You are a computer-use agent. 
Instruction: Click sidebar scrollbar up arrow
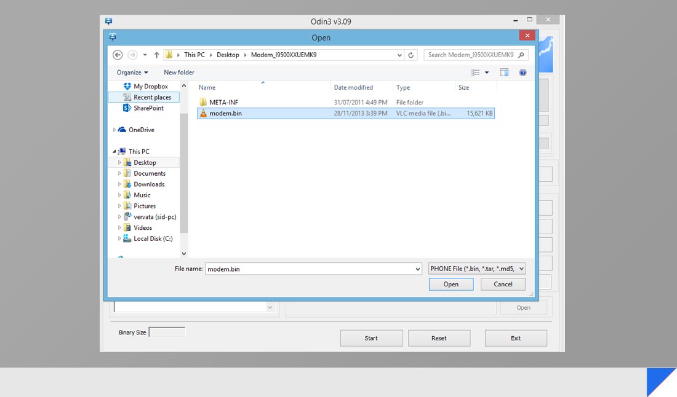(184, 86)
